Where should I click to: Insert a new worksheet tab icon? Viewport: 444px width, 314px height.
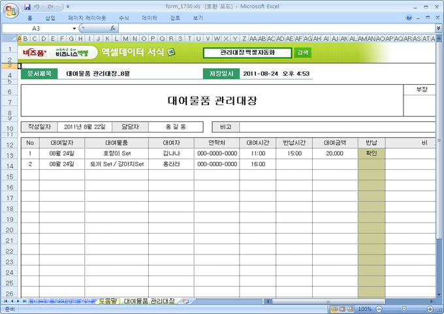(x=185, y=302)
